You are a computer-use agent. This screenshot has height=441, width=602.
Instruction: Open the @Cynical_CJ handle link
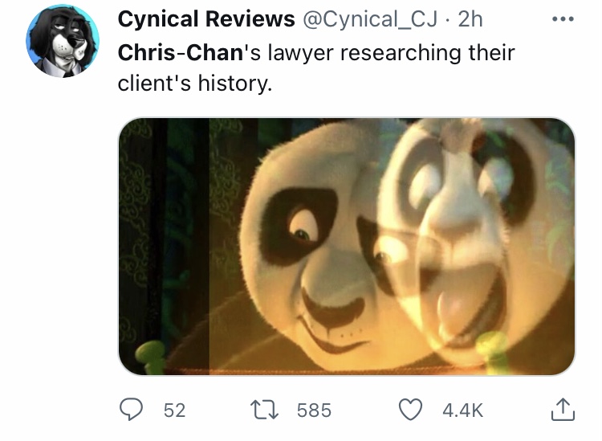371,19
